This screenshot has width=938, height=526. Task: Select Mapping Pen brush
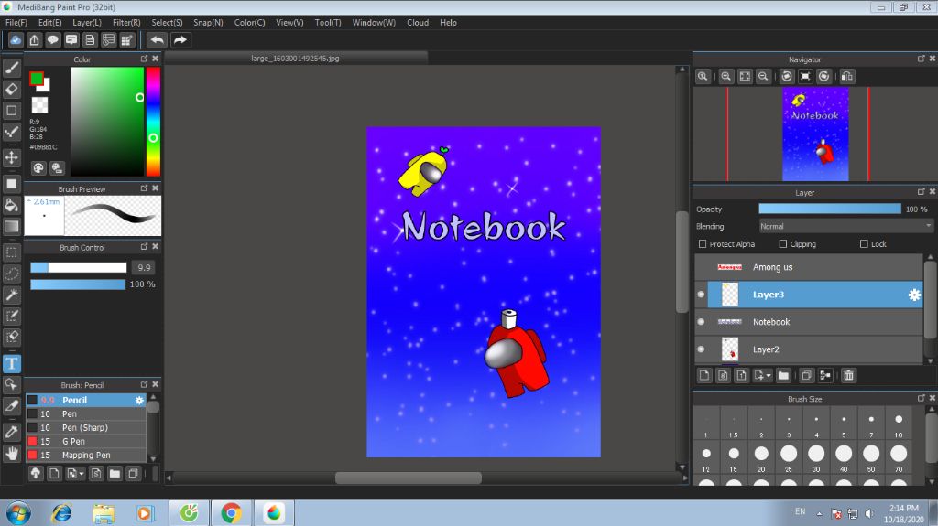pyautogui.click(x=86, y=455)
